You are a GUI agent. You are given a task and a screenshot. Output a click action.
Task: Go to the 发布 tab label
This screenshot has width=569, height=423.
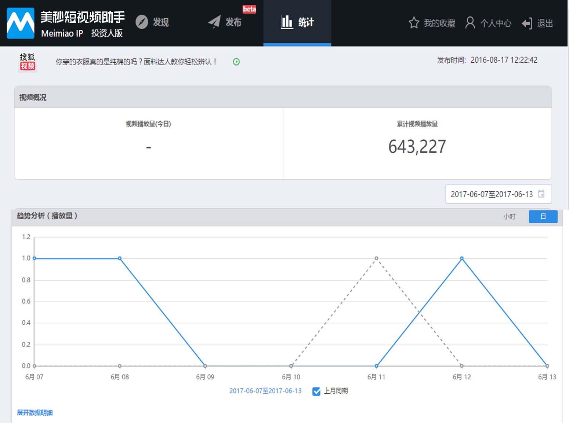click(233, 22)
